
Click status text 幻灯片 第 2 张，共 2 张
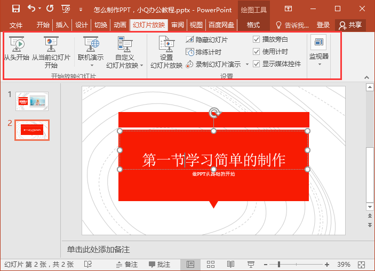[39, 265]
